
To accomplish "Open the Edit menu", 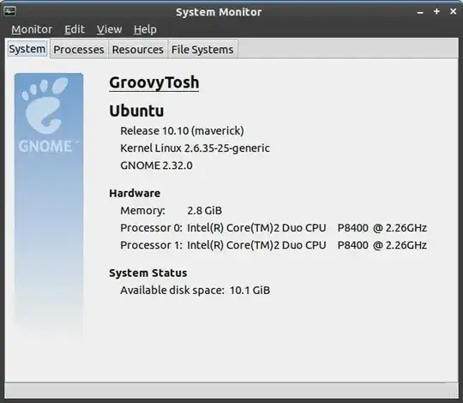I will click(x=75, y=29).
